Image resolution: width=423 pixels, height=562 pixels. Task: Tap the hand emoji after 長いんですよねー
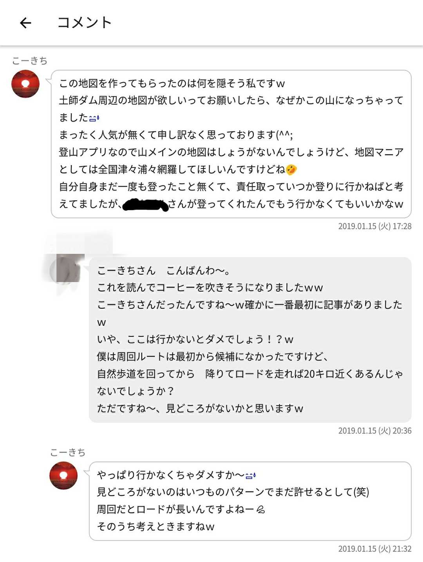260,509
